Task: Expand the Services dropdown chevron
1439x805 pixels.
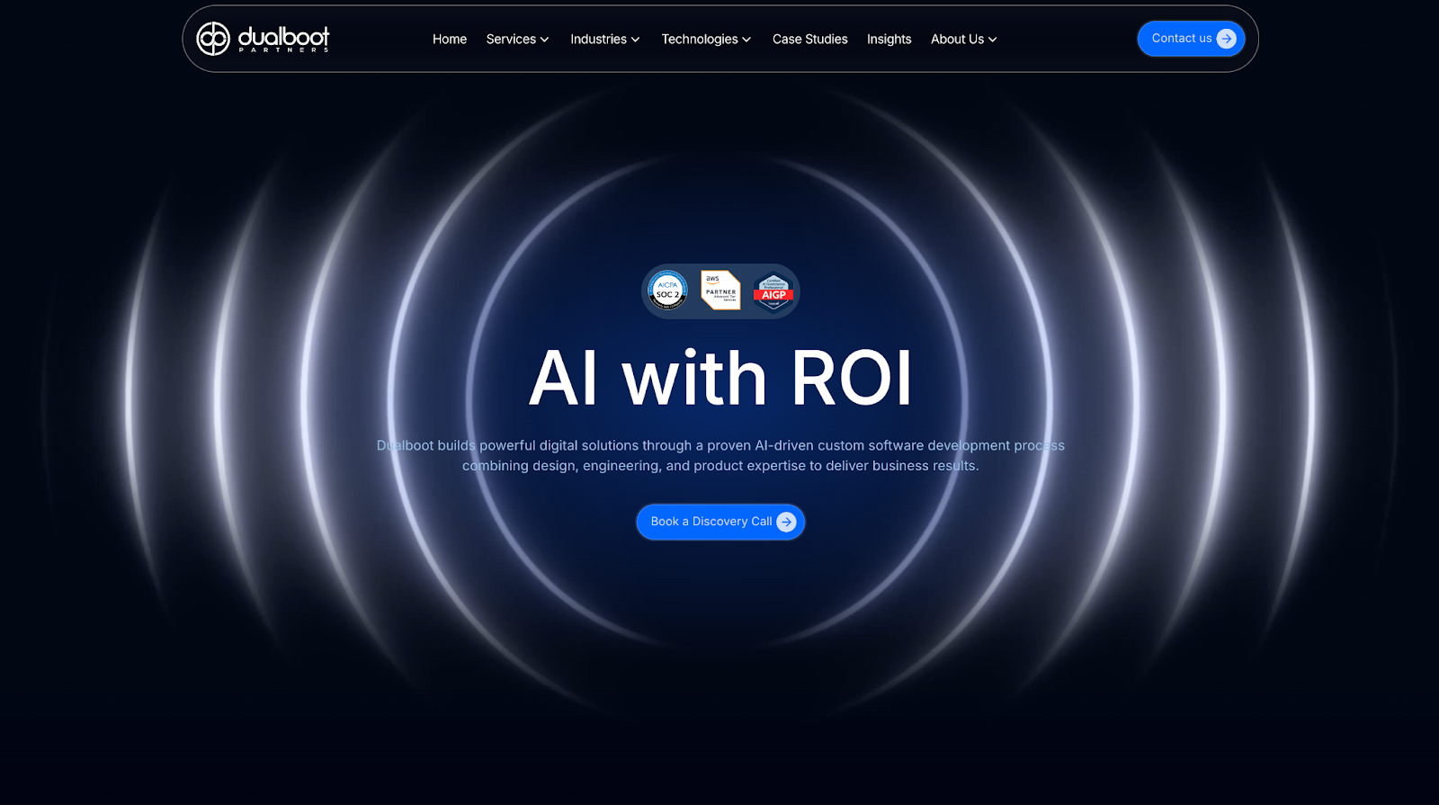Action: pos(544,40)
